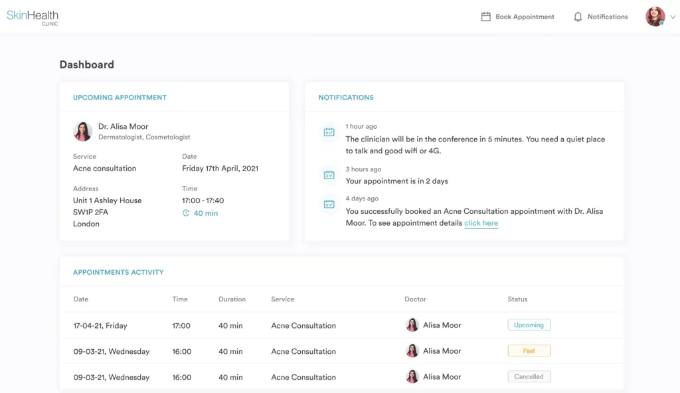Viewport: 680px width, 393px height.
Task: Click Alisa Moor's thumbnail in the Upcoming row
Action: coord(412,325)
